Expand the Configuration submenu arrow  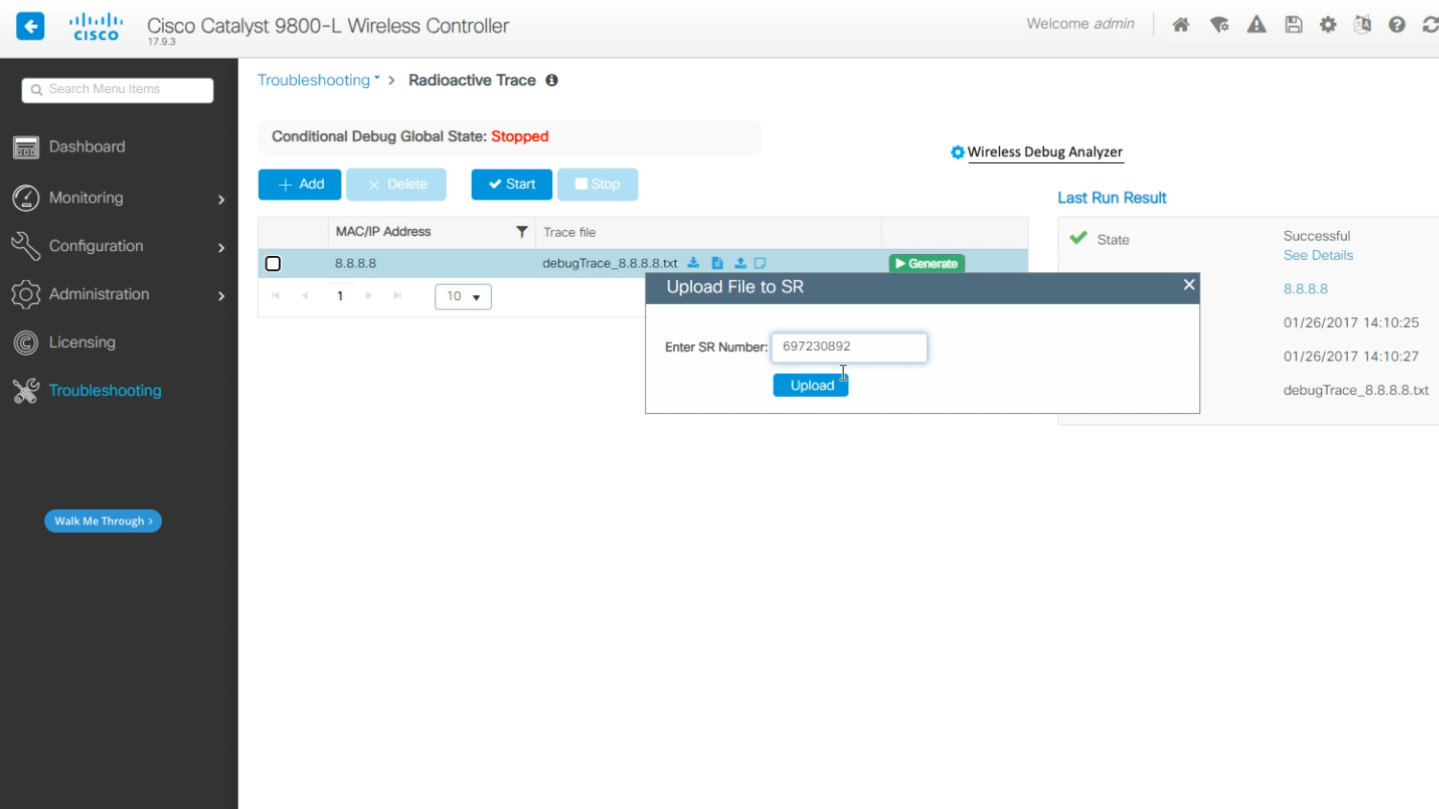click(221, 247)
